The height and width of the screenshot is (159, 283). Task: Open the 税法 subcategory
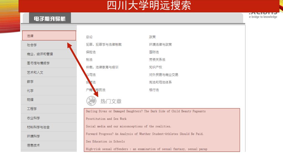pyautogui.click(x=89, y=60)
